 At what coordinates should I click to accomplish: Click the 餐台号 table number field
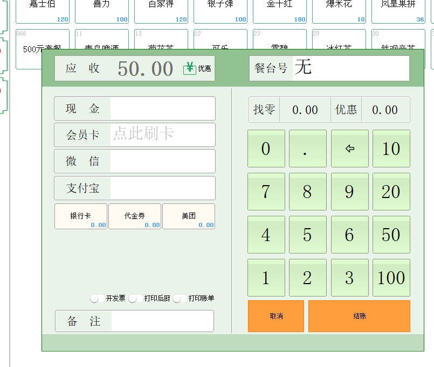coord(350,68)
